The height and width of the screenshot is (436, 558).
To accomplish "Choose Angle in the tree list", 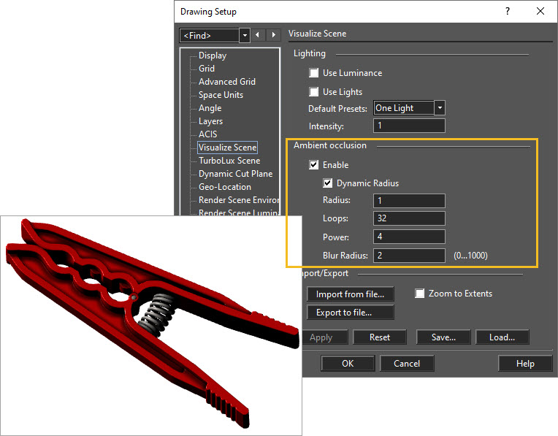I will coord(210,108).
